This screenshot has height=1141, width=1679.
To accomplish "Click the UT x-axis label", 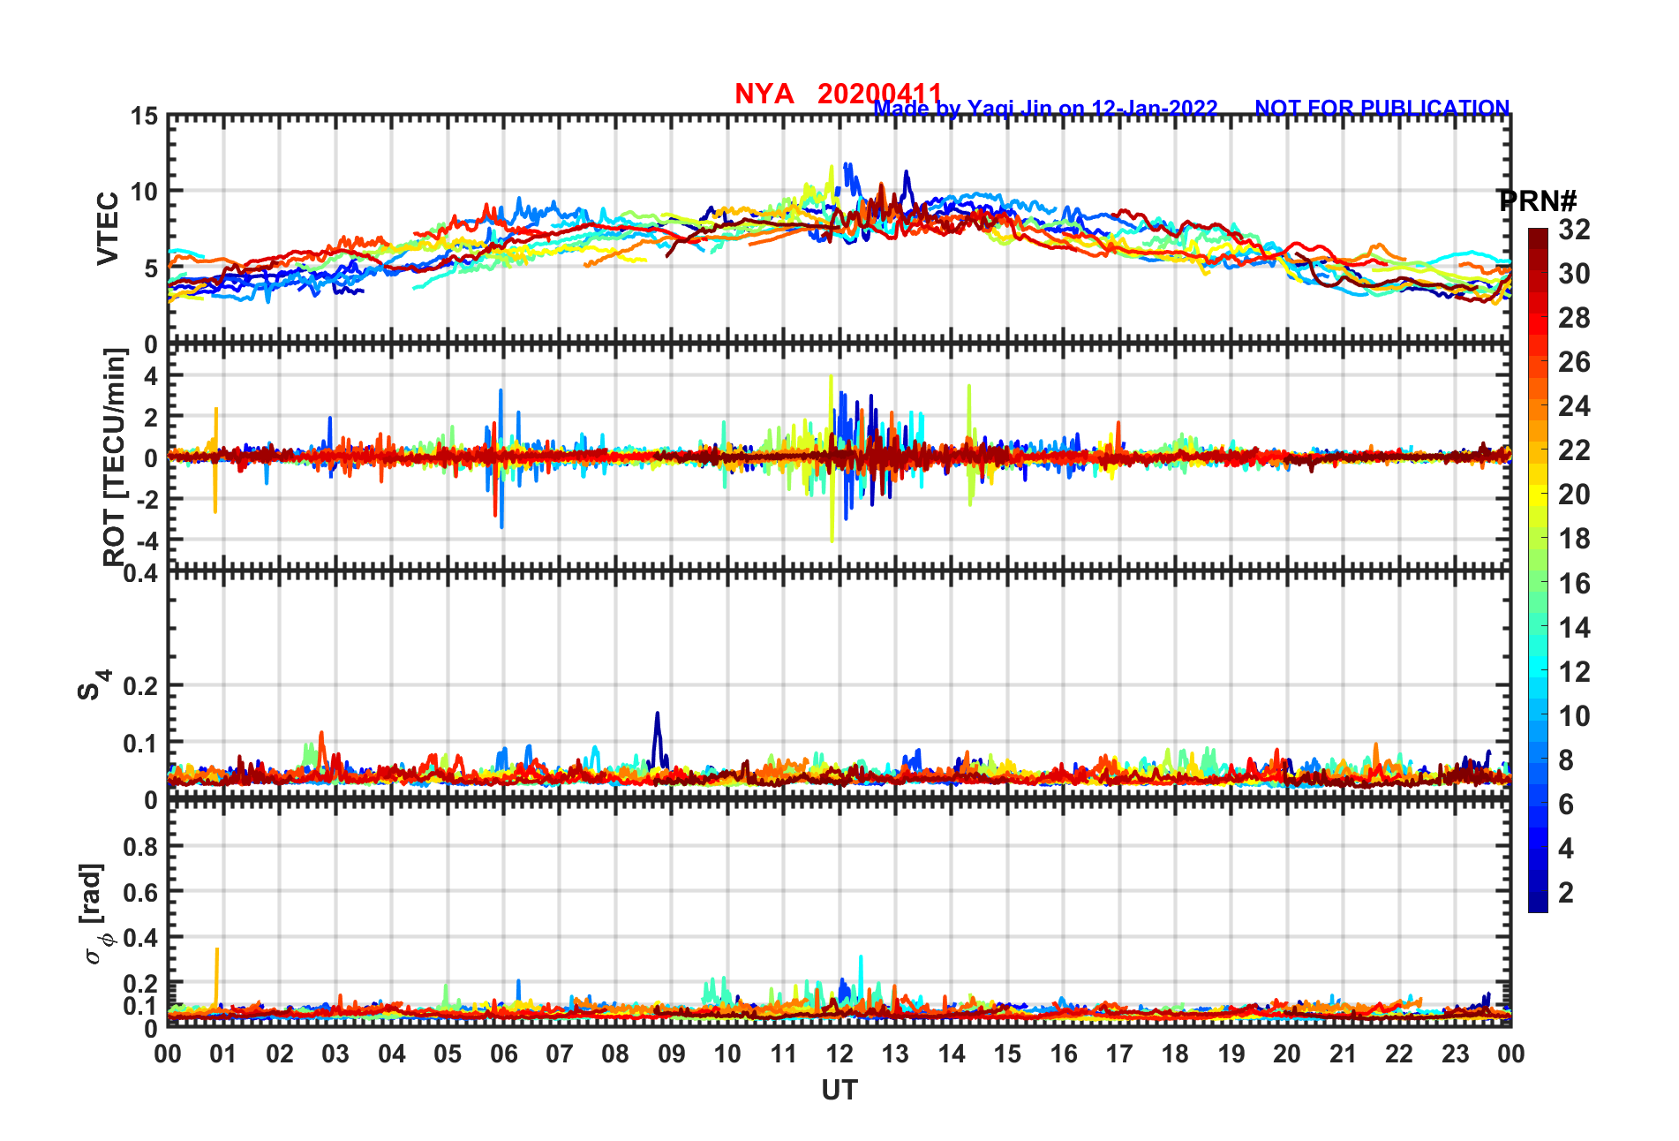I will [839, 1091].
